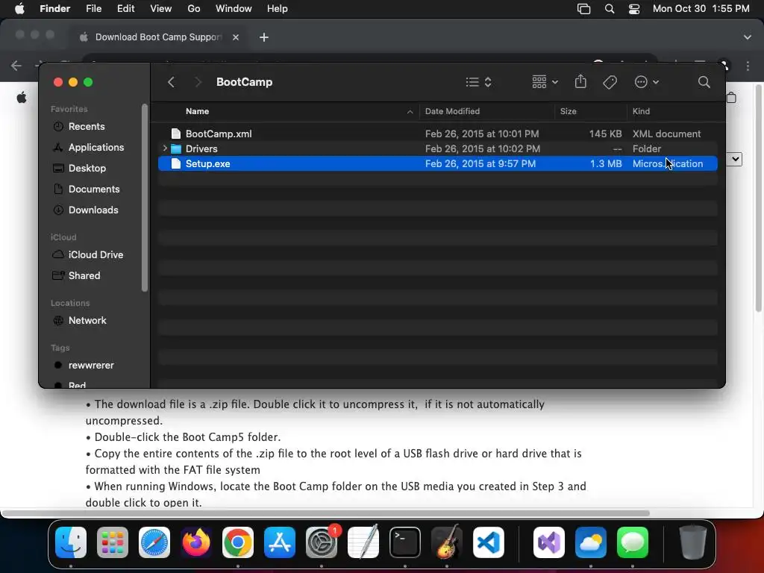The image size is (764, 573).
Task: Open the browser tab list chevron
Action: (747, 37)
